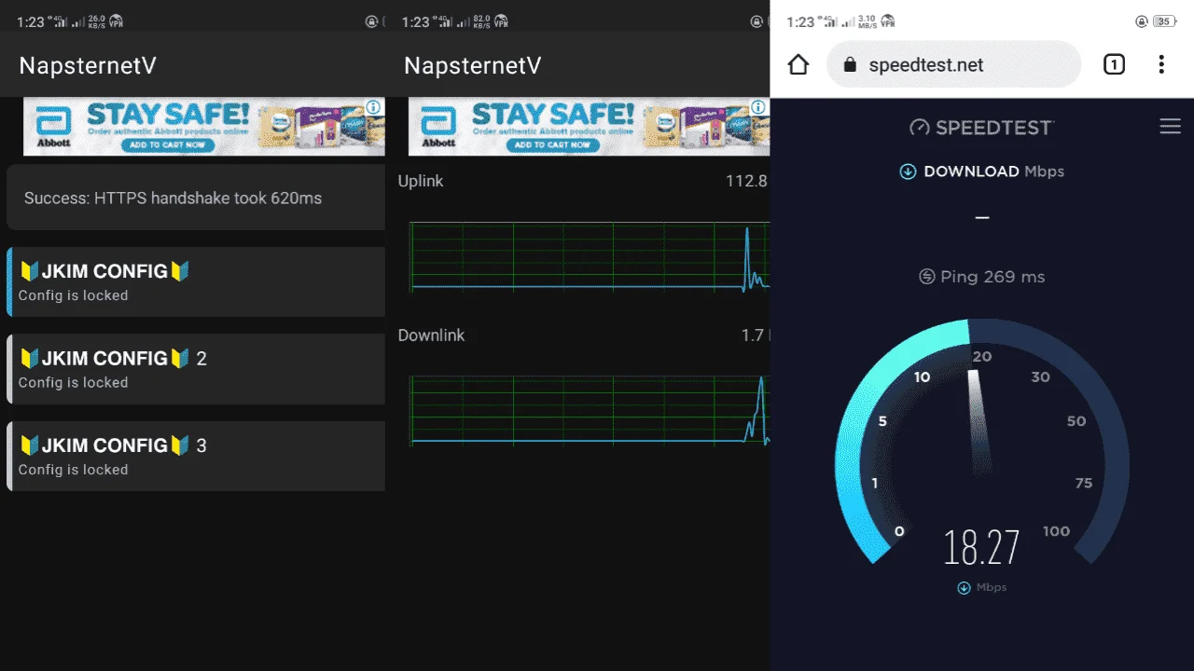
Task: Select the first JKIM CONFIG entry
Action: 196,281
